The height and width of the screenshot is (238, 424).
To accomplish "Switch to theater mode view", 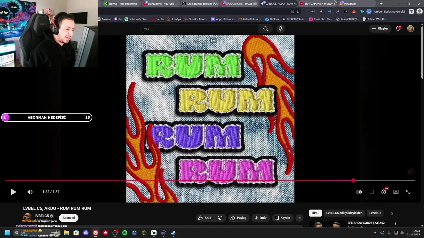I will point(396,192).
